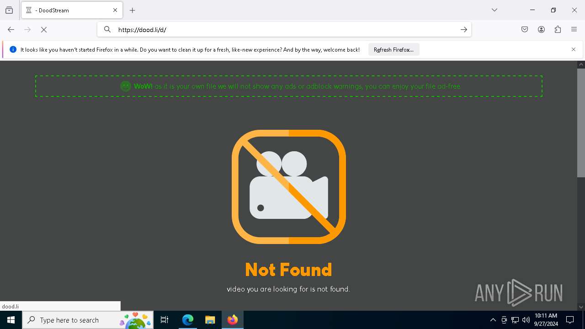Open Firefox account profile icon
The width and height of the screenshot is (585, 329).
(541, 30)
